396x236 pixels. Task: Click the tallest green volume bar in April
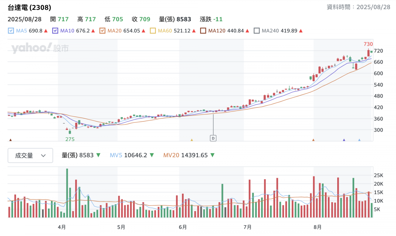point(67,193)
